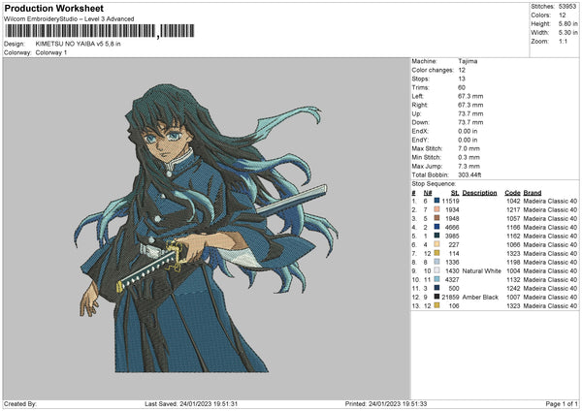Click stitch count '4666' in the stop list
582x411 pixels.
click(452, 228)
